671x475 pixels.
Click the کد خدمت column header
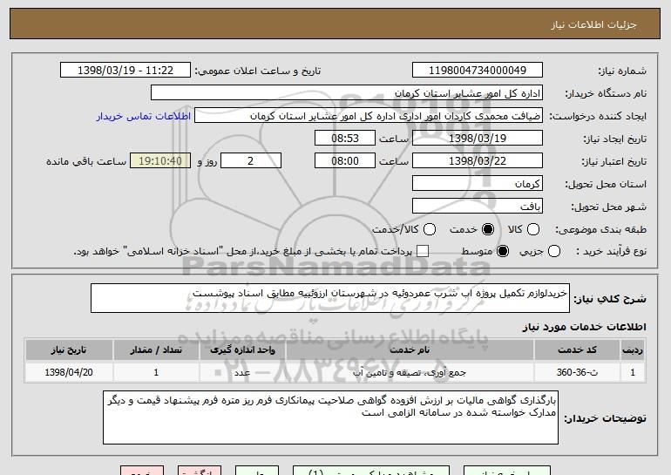(577, 350)
